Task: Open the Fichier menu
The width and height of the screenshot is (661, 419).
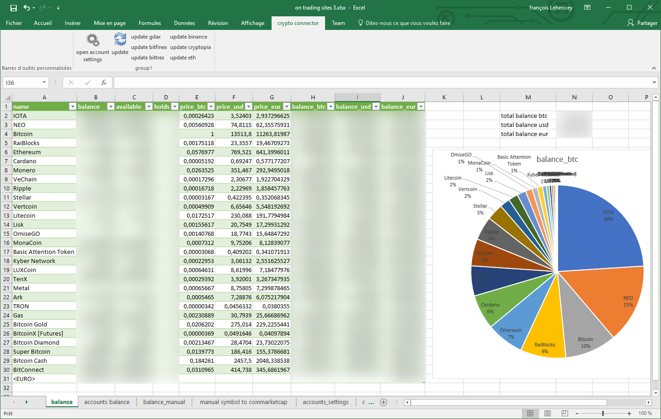Action: point(14,23)
